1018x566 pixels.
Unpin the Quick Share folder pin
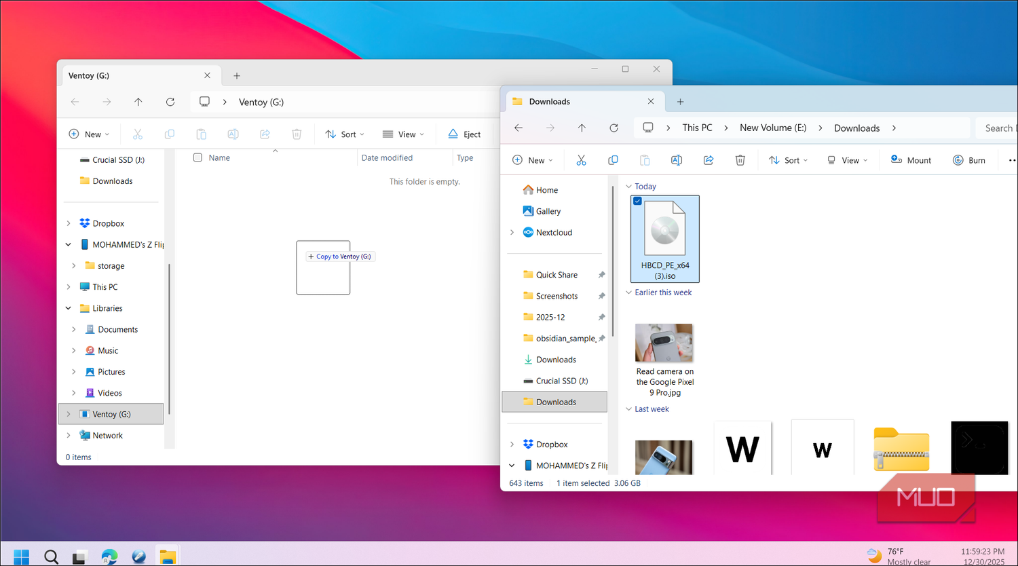[601, 275]
